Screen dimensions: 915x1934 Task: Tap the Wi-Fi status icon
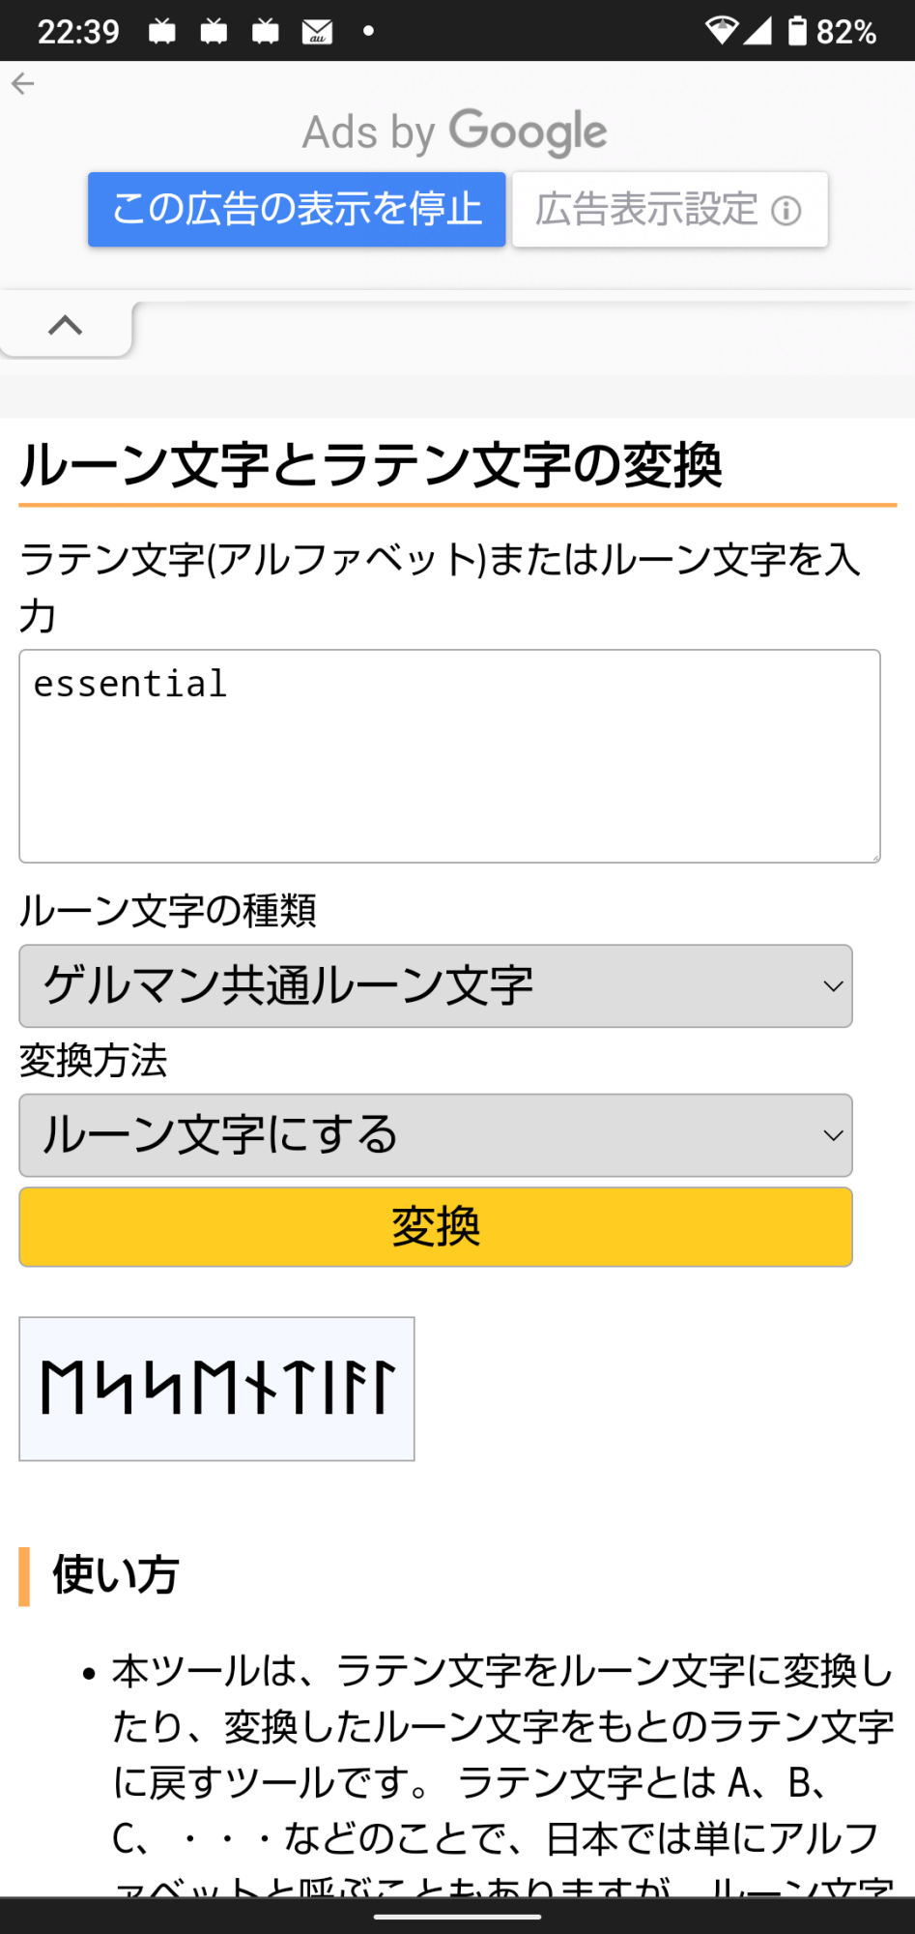point(721,31)
